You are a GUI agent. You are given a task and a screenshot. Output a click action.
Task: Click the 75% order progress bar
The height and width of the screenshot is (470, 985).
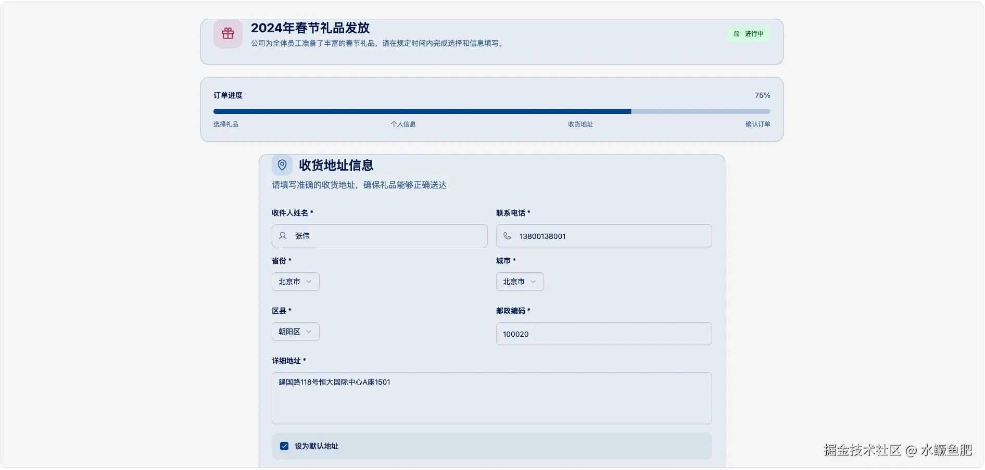coord(491,111)
